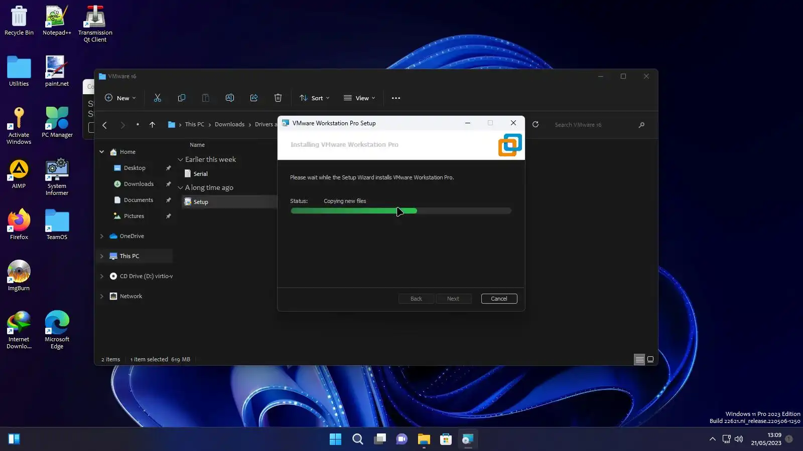803x451 pixels.
Task: Click the Cut icon in Explorer toolbar
Action: click(x=158, y=98)
